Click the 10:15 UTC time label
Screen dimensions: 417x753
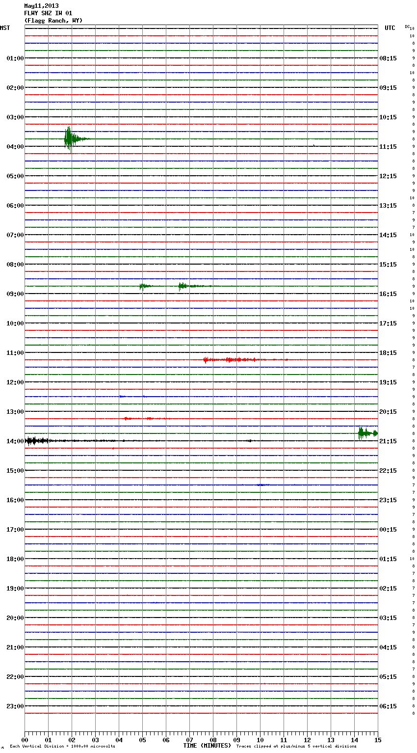[388, 117]
